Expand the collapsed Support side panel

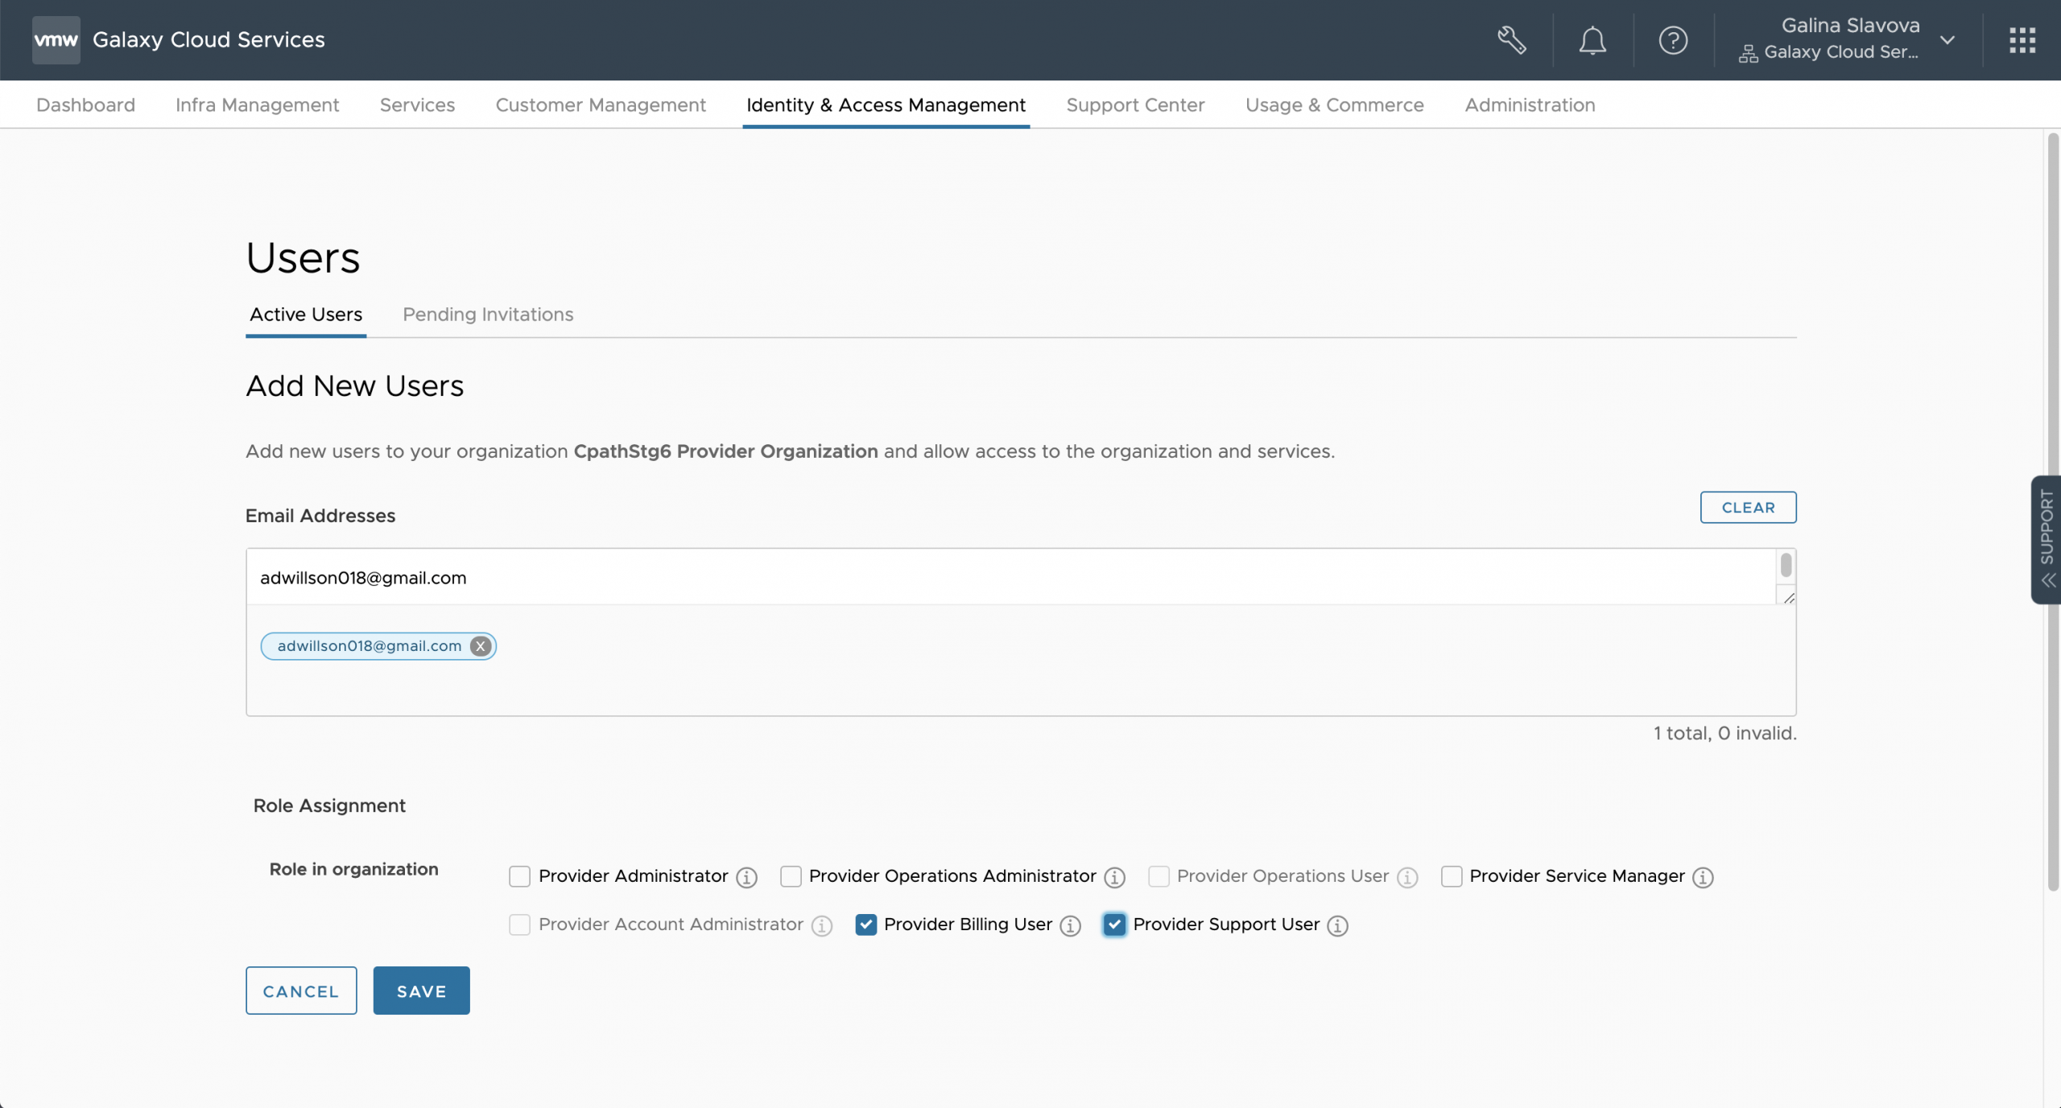coord(2046,539)
